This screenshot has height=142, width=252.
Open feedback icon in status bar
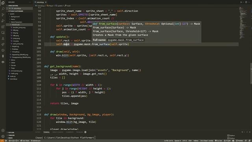pyautogui.click(x=246, y=141)
